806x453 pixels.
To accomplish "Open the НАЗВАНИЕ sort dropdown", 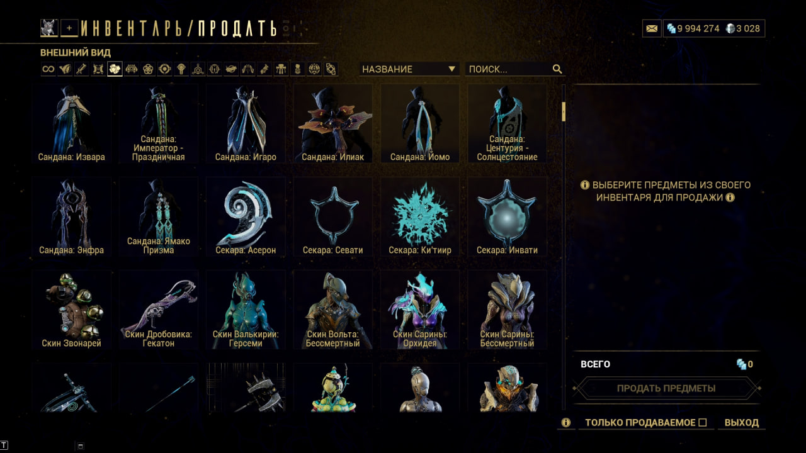I will (x=409, y=69).
